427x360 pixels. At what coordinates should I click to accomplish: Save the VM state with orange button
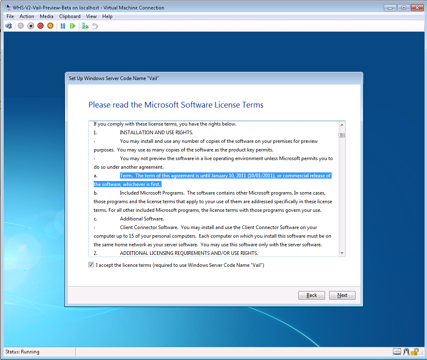(x=51, y=26)
